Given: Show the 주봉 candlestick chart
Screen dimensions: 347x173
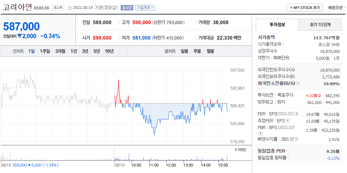Looking at the screenshot, I should 197,51.
